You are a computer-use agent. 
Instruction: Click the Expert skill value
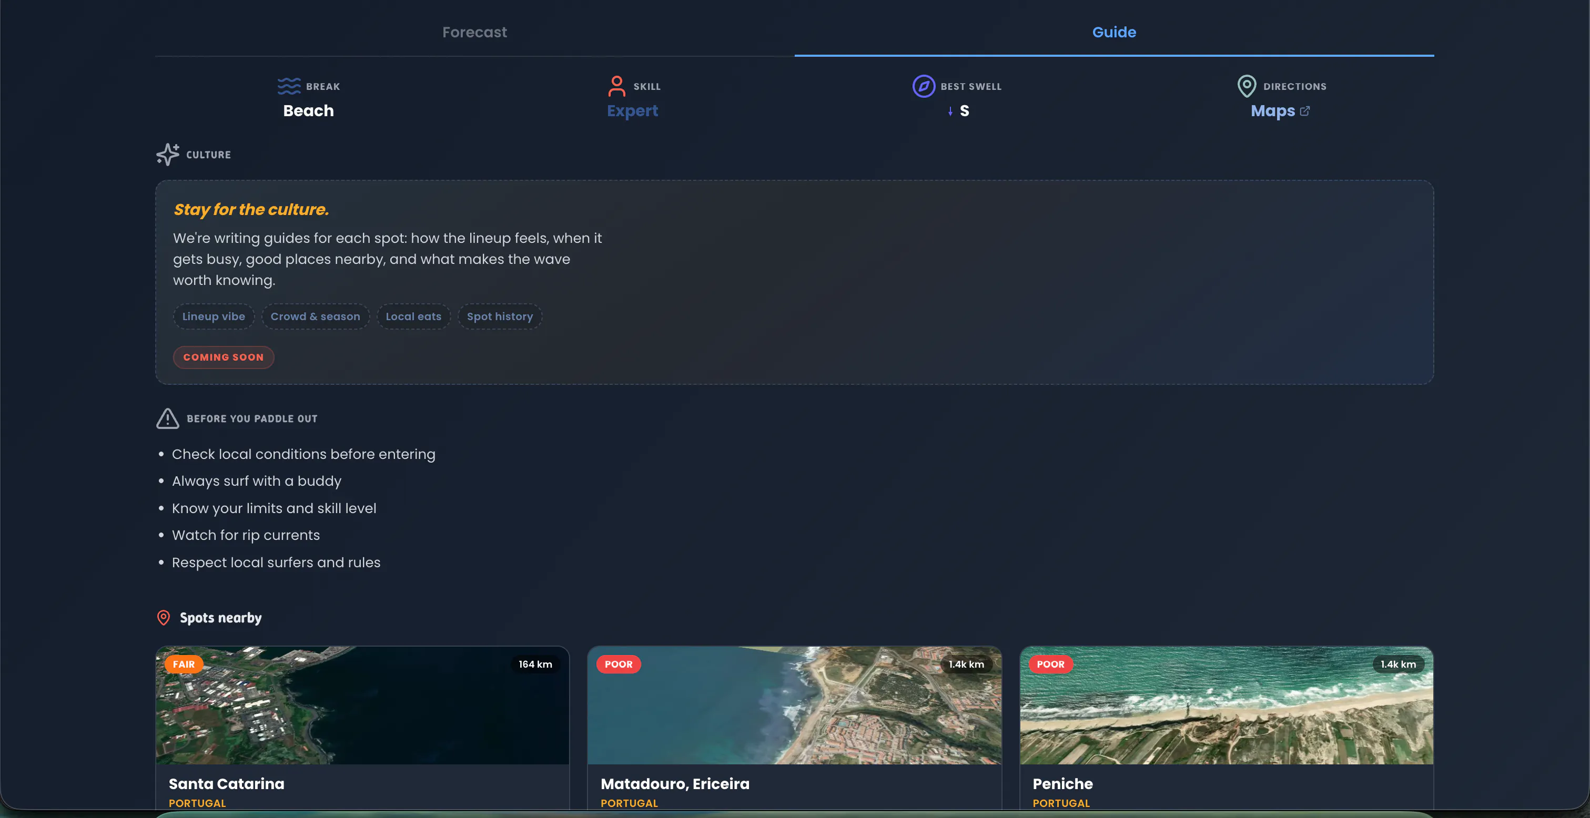click(632, 111)
